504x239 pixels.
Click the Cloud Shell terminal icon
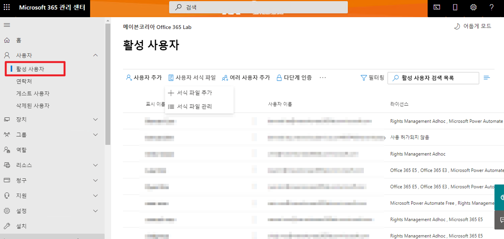coord(436,7)
